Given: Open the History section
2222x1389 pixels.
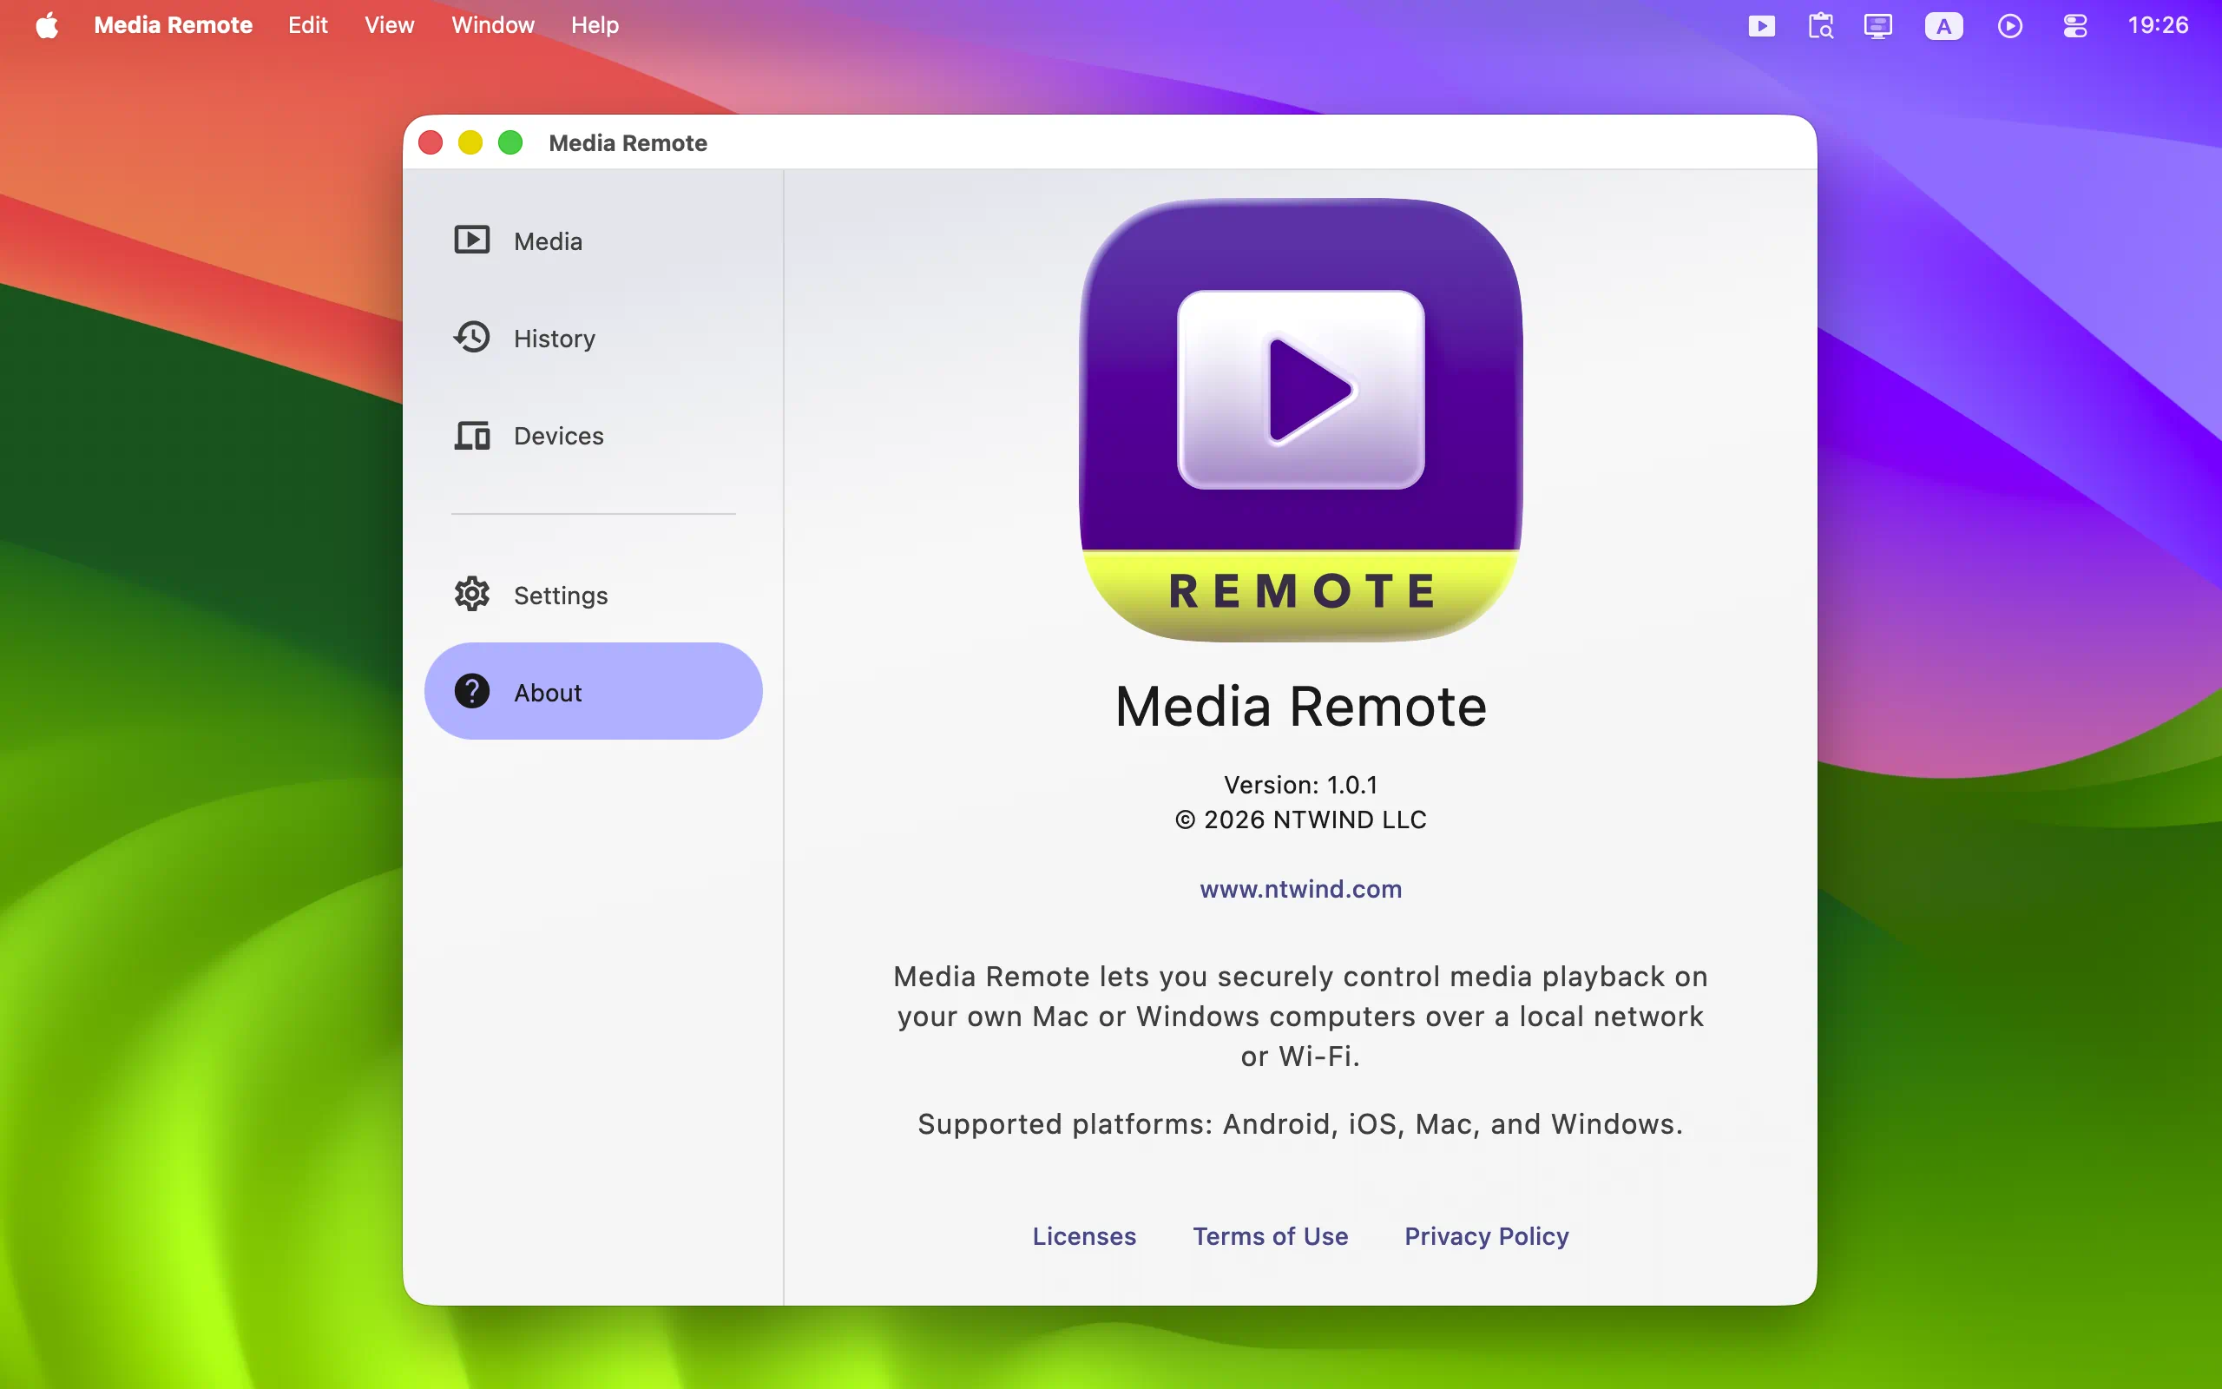Looking at the screenshot, I should [593, 338].
